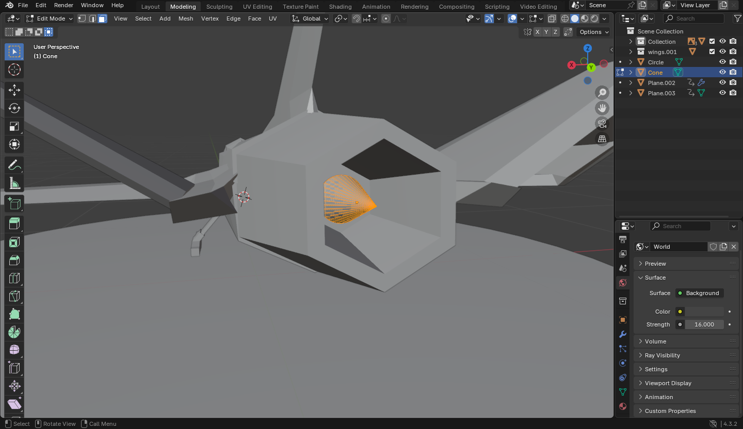Select the Plane.003 object in outliner
Viewport: 743px width, 429px height.
(x=661, y=93)
